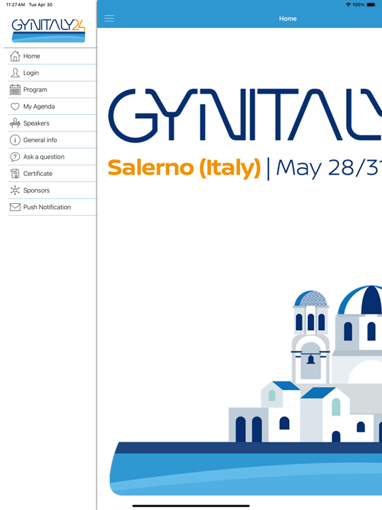Click the General info circle icon
This screenshot has width=382, height=510.
point(15,140)
